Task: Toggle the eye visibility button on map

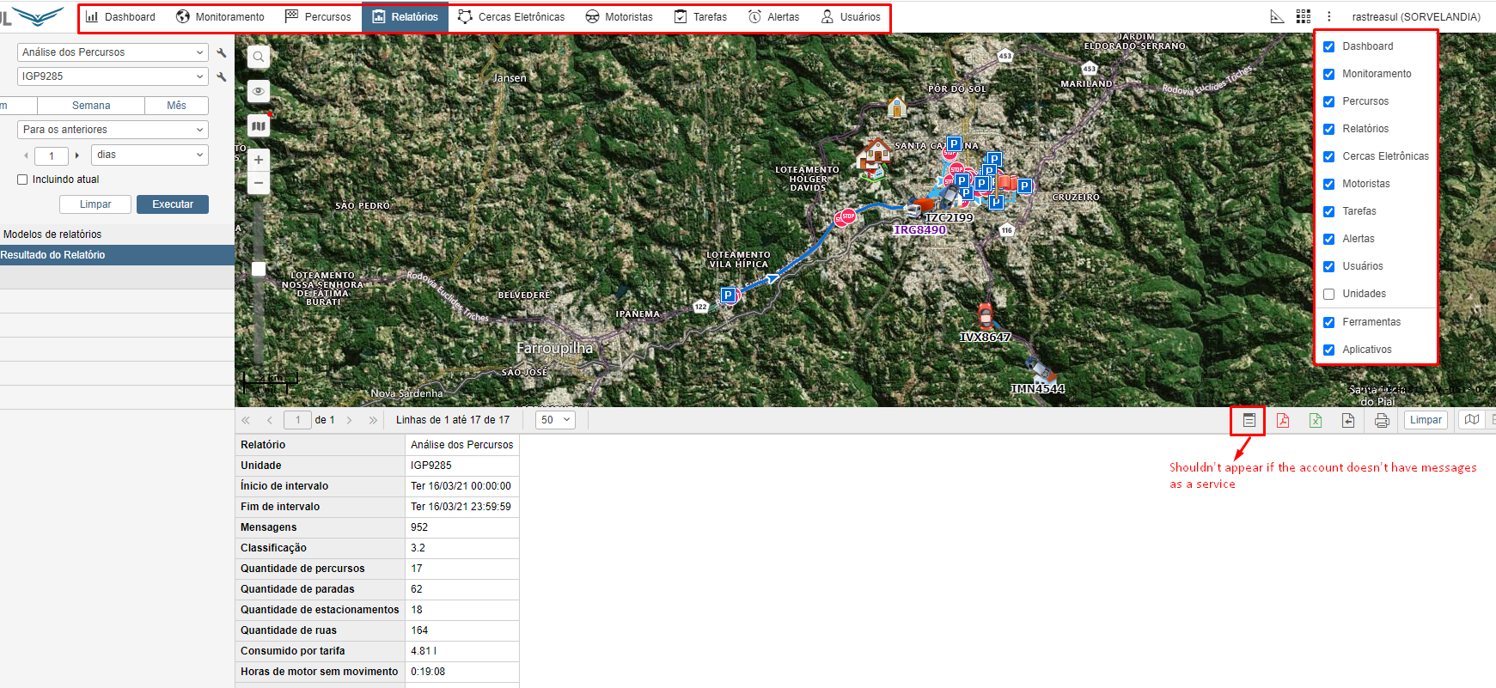Action: 259,91
